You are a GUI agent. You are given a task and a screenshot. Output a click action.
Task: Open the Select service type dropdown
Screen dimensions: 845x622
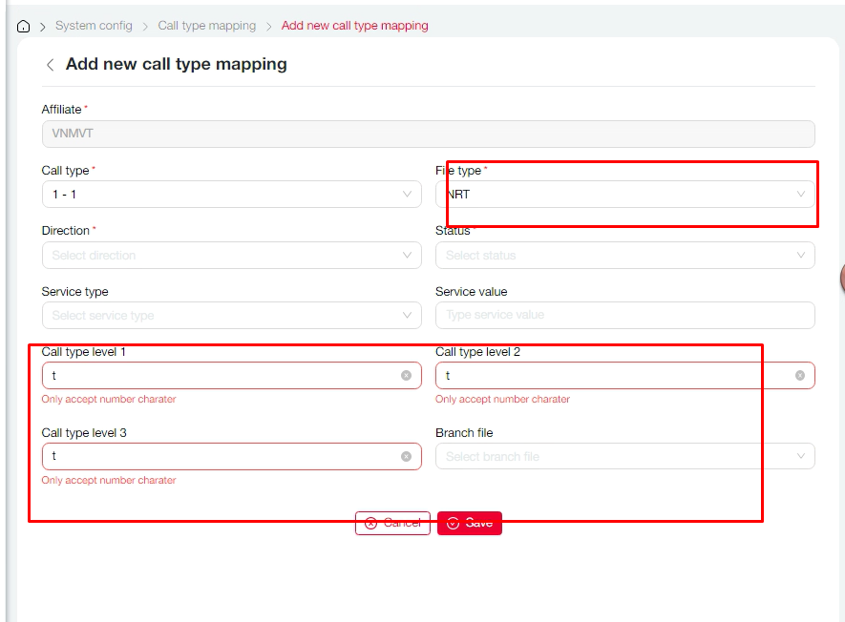pos(231,316)
